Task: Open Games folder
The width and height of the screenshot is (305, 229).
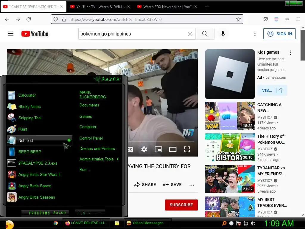Action: click(x=85, y=117)
